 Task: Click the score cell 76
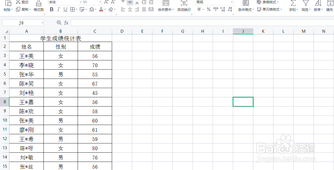(95, 157)
